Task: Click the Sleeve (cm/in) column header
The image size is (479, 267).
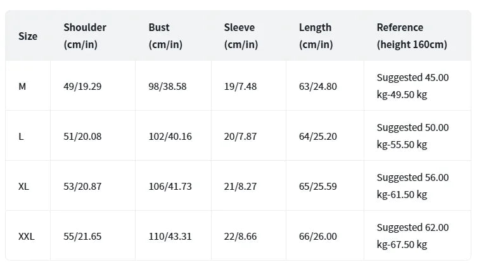Action: [241, 36]
